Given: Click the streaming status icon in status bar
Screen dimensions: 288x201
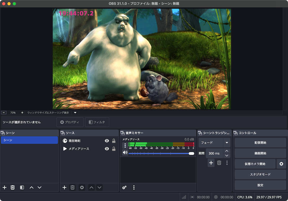Looking at the screenshot, I should 192,197.
